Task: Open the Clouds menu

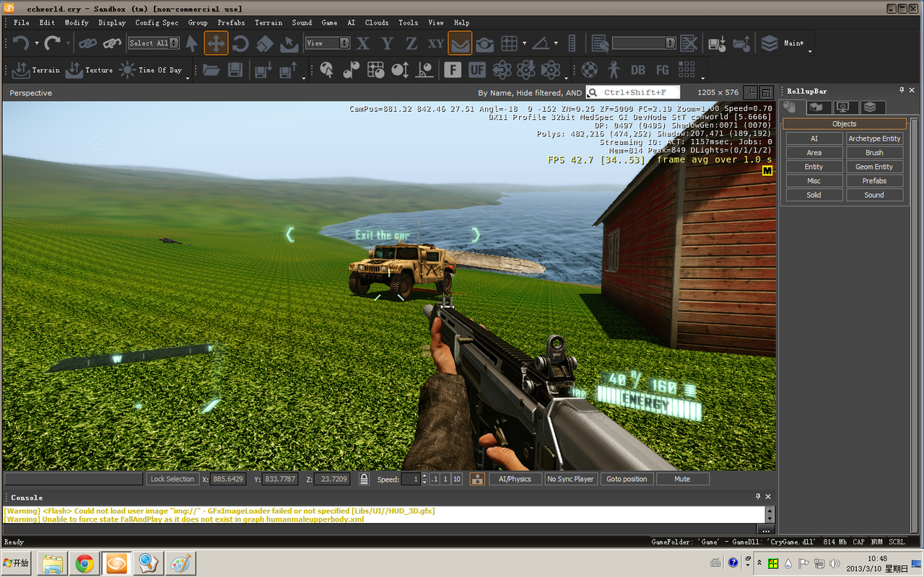Action: [377, 22]
